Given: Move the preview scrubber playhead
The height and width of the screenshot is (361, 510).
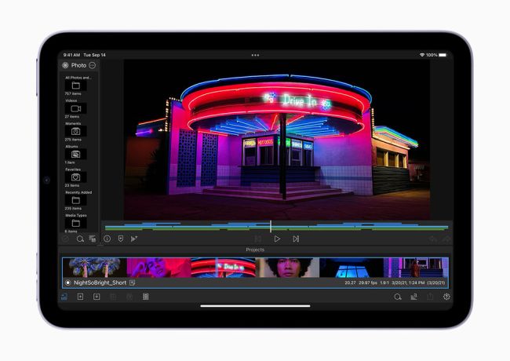Looking at the screenshot, I should [x=271, y=226].
